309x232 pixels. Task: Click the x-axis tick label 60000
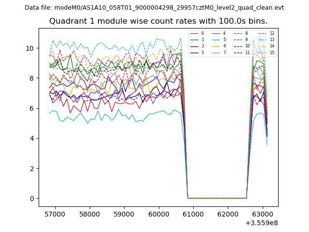coord(158,213)
